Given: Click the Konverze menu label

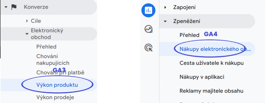Looking at the screenshot, I should tap(36, 7).
